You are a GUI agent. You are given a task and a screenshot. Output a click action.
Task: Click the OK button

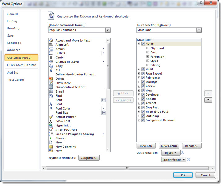click(183, 175)
